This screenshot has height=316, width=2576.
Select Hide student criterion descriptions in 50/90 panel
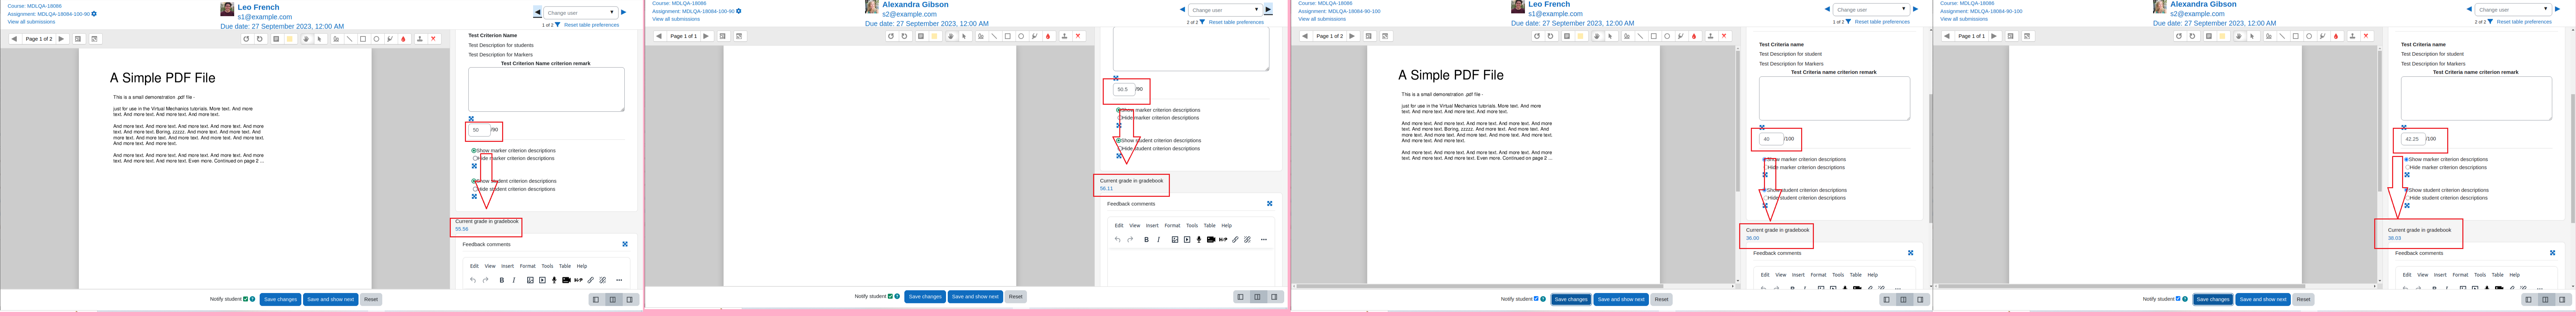(475, 189)
